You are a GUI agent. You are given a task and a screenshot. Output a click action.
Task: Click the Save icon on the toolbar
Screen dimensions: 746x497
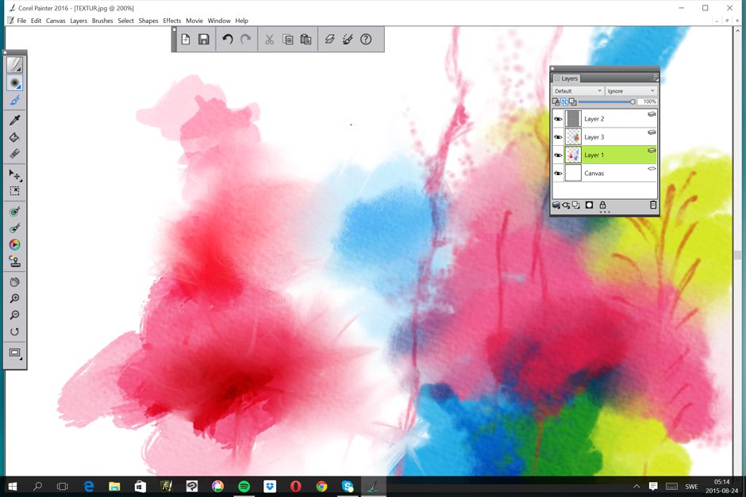204,39
